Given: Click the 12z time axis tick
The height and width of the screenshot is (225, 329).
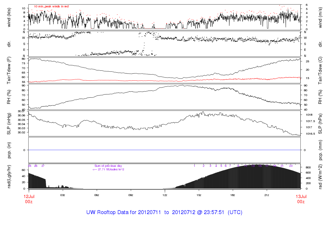Looking at the screenshot, I should click(164, 195).
